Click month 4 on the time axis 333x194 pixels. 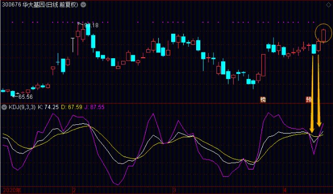285,190
